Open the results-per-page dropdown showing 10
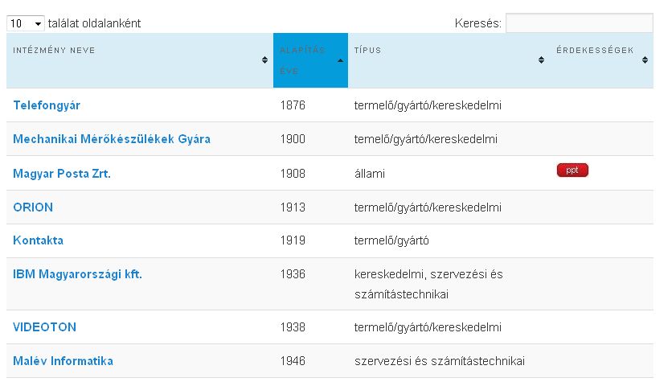672x386 pixels. [x=26, y=24]
